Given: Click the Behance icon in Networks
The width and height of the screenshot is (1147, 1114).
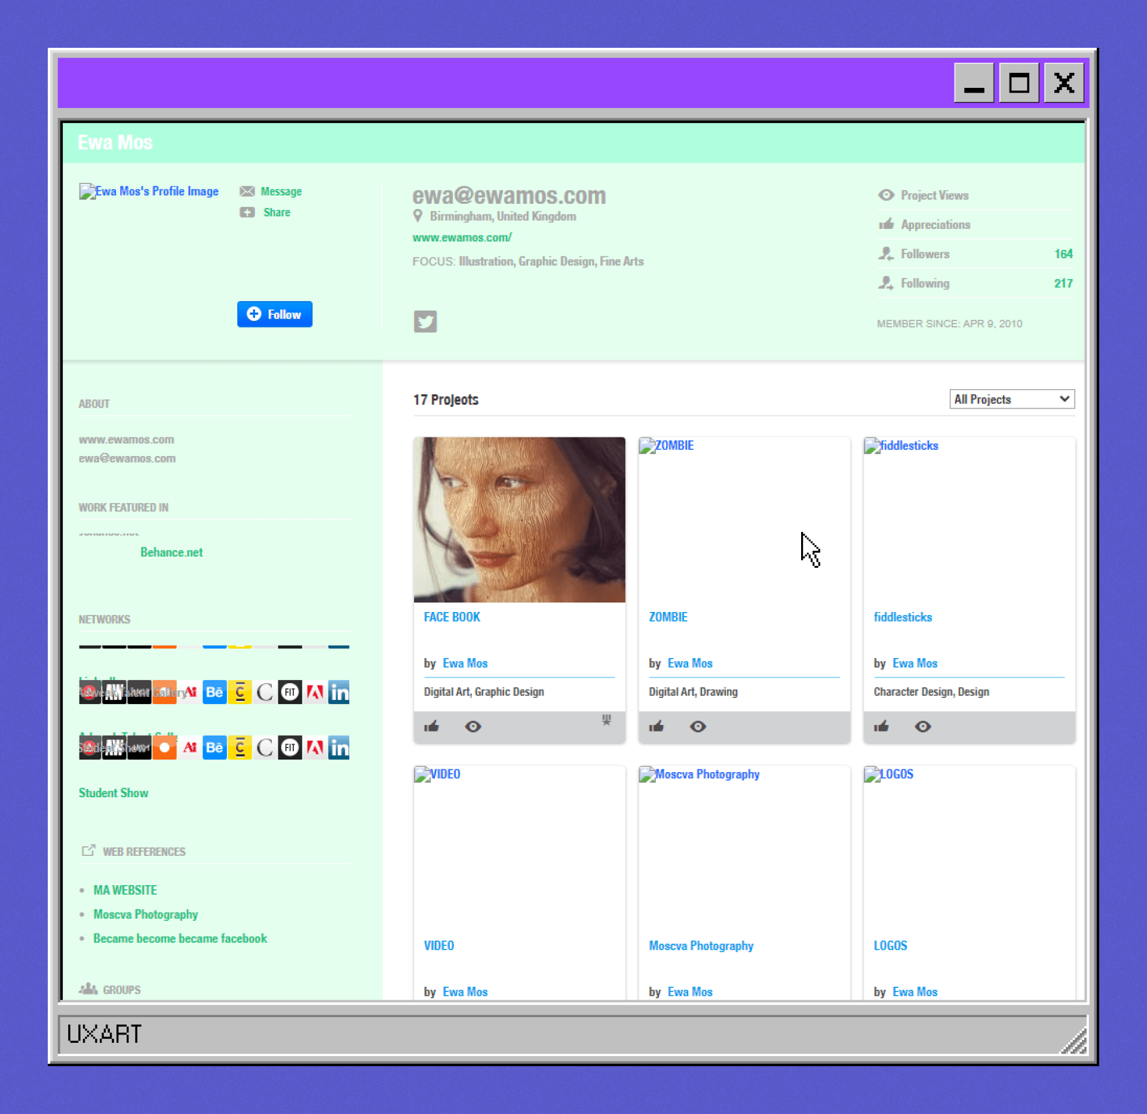Looking at the screenshot, I should click(214, 692).
